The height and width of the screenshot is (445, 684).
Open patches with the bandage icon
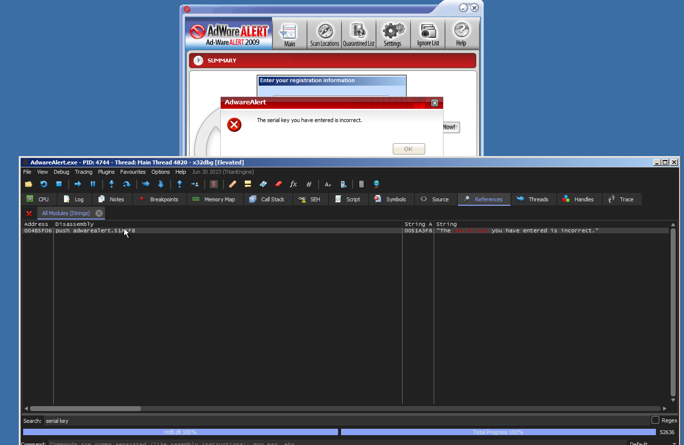pos(233,184)
